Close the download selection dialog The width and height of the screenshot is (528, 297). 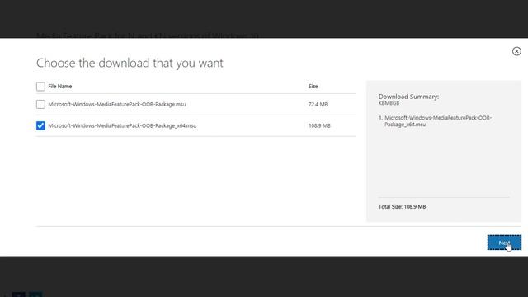[516, 51]
